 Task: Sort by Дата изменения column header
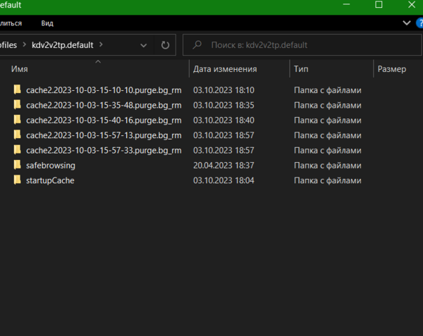(225, 70)
